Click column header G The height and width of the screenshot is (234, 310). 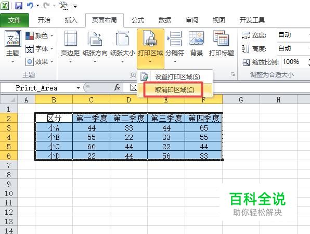point(241,100)
